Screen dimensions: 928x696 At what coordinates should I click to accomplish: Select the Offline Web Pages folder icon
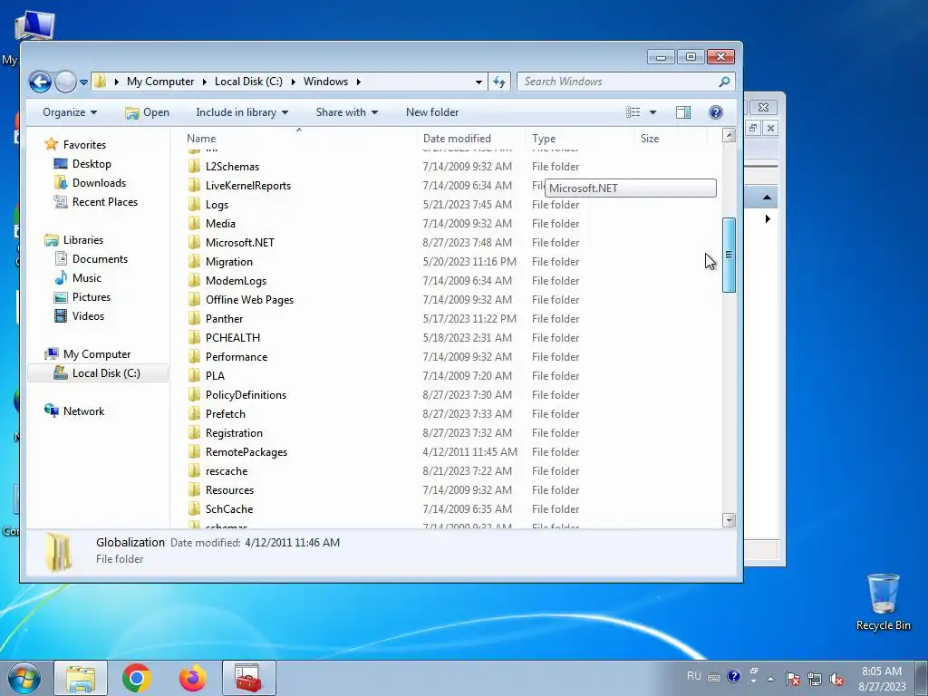click(194, 299)
